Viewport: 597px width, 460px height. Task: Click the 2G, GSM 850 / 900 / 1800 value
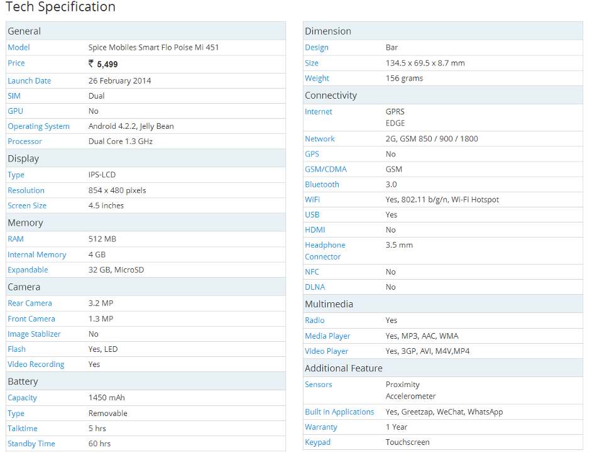[431, 139]
